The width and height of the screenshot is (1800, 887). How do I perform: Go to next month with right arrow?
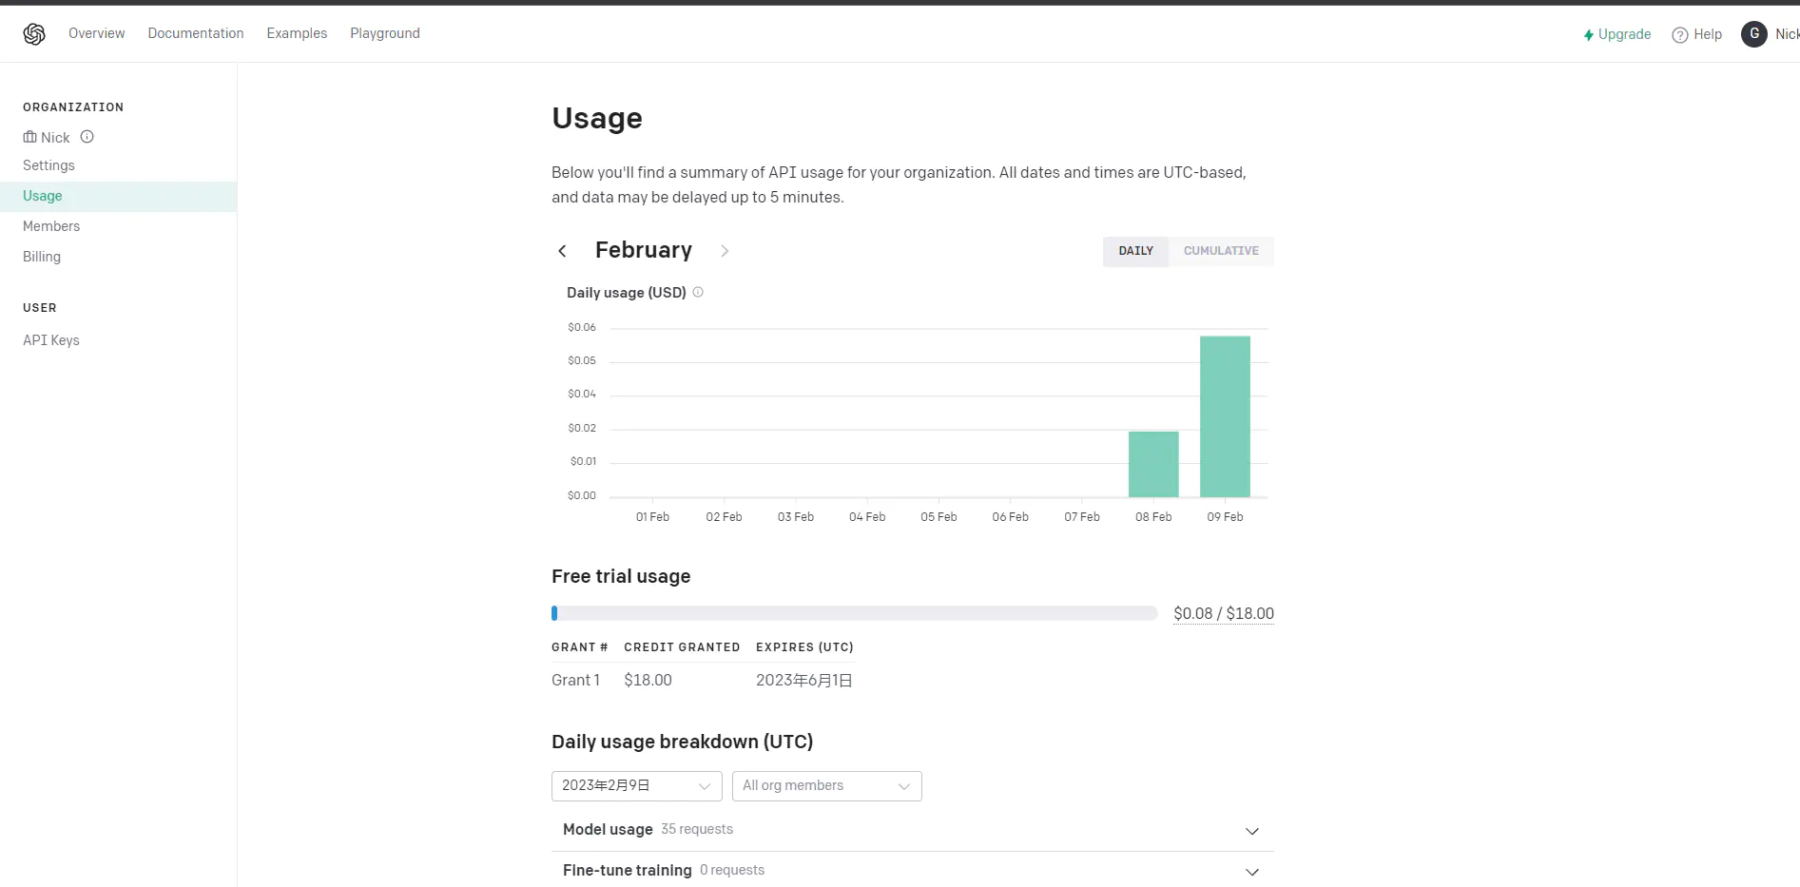(x=725, y=251)
